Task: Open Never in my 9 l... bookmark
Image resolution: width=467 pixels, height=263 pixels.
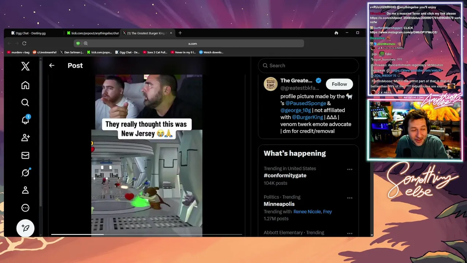Action: click(183, 52)
